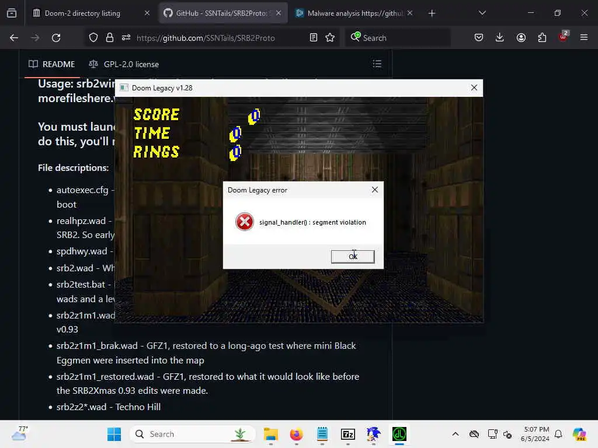Open a new browser tab

tap(432, 13)
